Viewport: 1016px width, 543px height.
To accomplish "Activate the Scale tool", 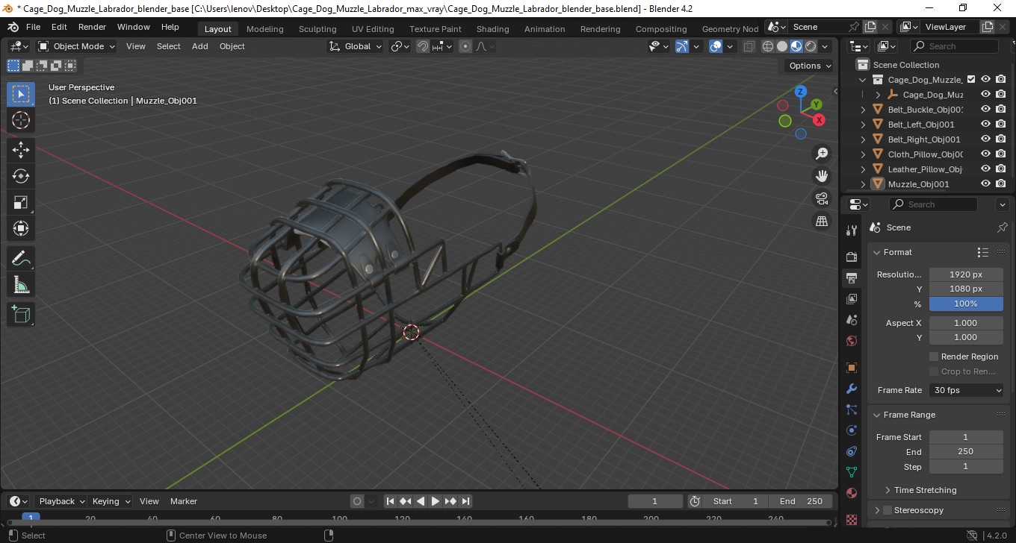I will (21, 202).
